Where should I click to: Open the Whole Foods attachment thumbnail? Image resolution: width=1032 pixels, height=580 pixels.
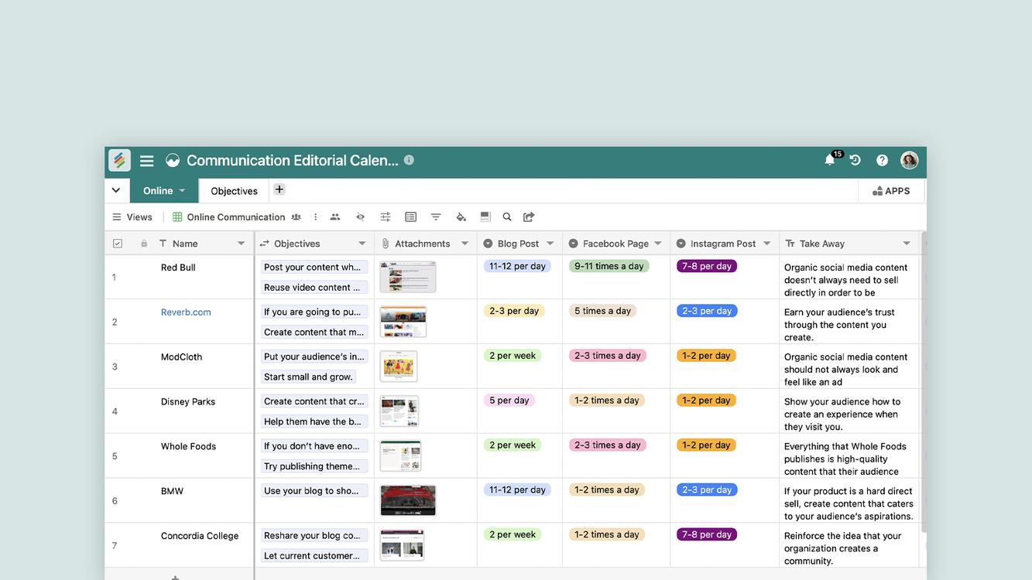400,456
